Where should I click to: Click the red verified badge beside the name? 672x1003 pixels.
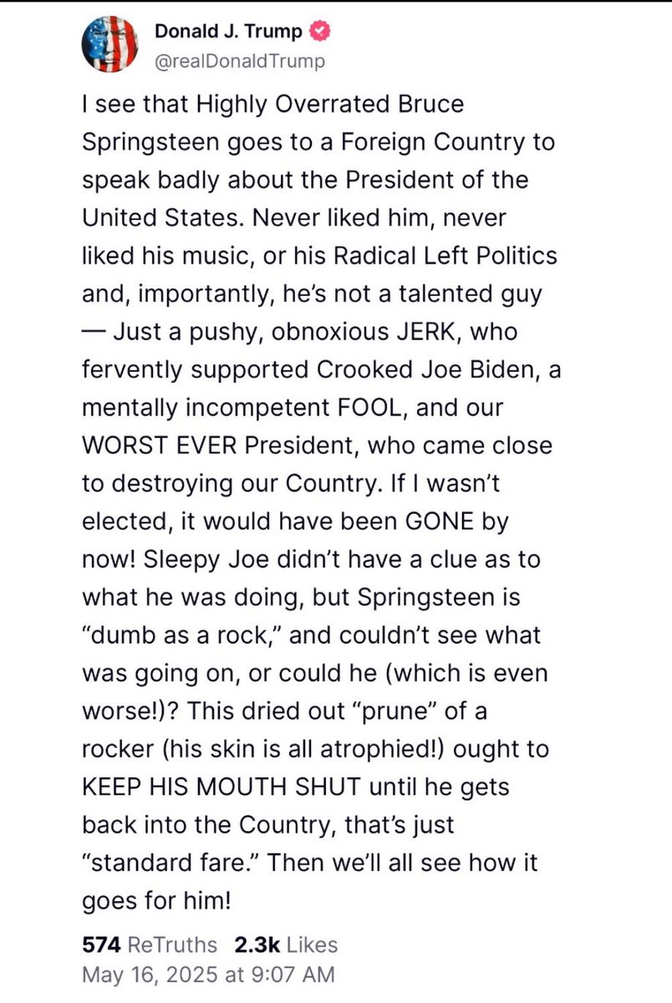[x=318, y=33]
